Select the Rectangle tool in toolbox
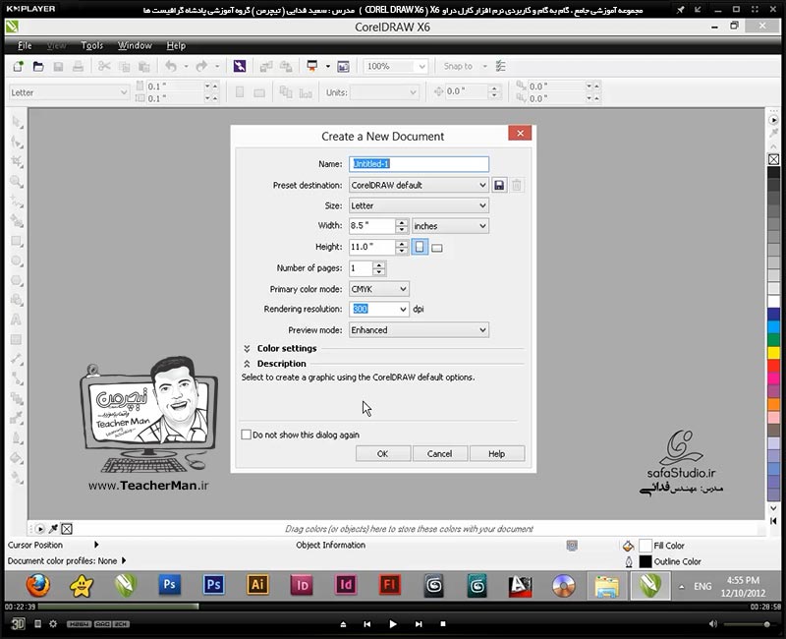 coord(17,241)
